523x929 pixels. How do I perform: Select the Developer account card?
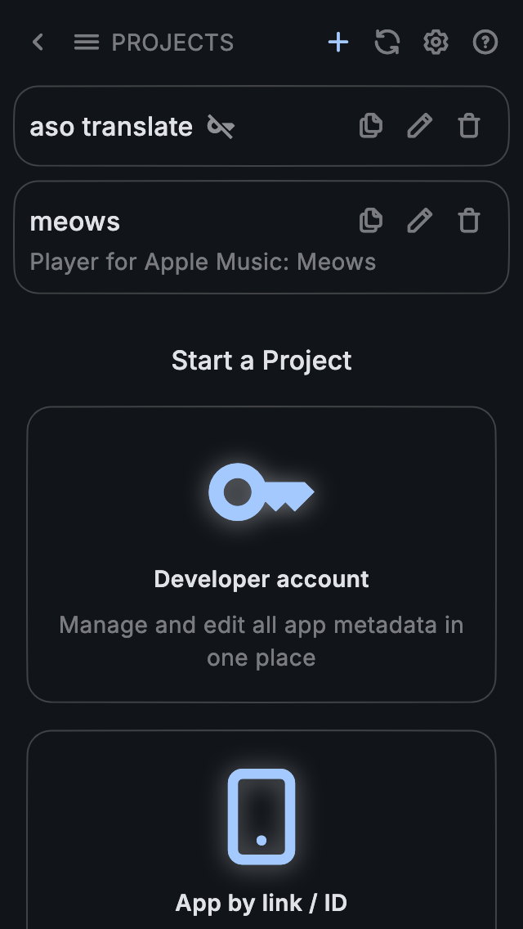click(261, 580)
